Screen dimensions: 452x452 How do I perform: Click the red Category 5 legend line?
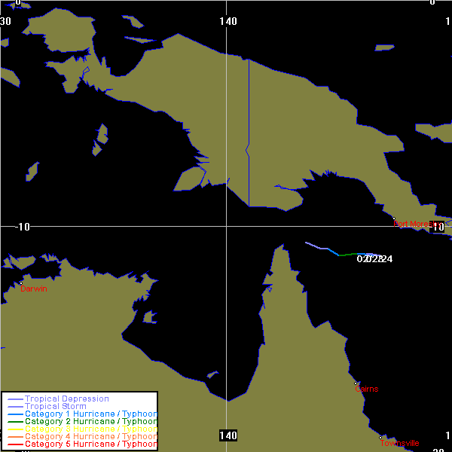click(x=14, y=444)
